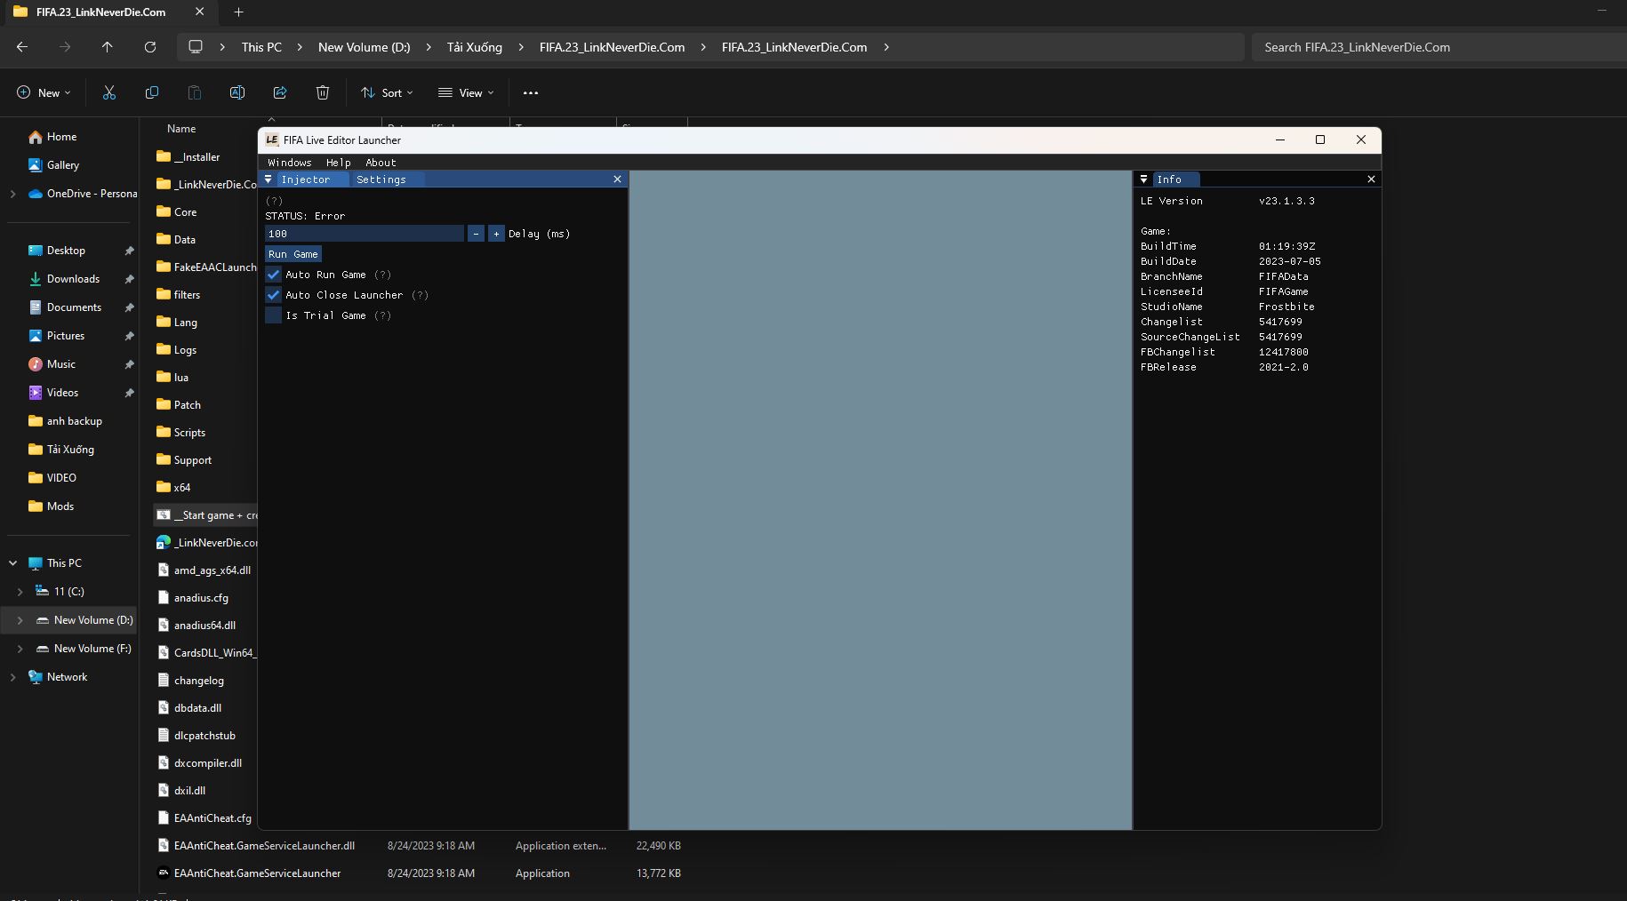1627x901 pixels.
Task: Open the See more (...) menu in Explorer
Action: click(531, 92)
